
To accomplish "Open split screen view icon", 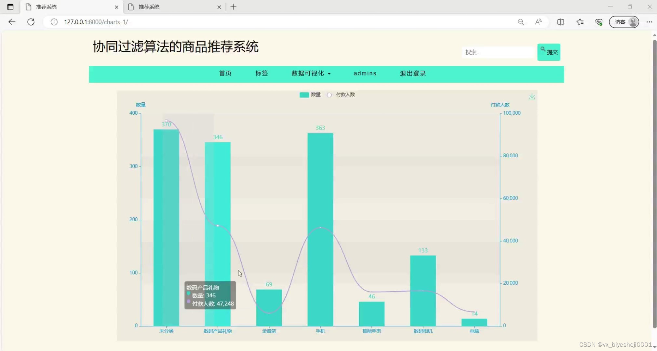I will pyautogui.click(x=560, y=22).
